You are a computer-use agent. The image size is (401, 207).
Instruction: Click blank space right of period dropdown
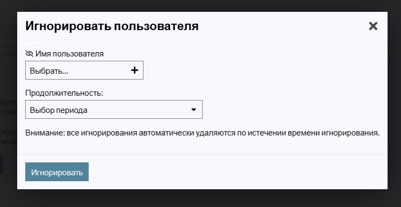click(x=294, y=109)
